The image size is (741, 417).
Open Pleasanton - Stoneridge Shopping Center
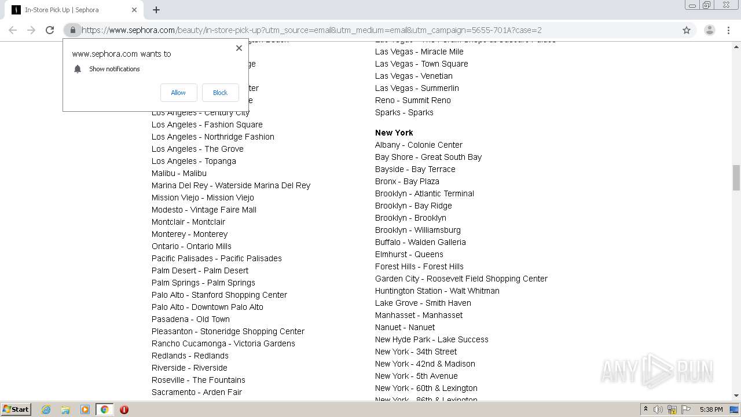228,331
